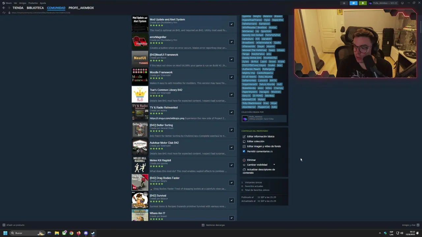The height and width of the screenshot is (237, 422).
Task: Click the red Eliminar icon
Action: [x=244, y=160]
